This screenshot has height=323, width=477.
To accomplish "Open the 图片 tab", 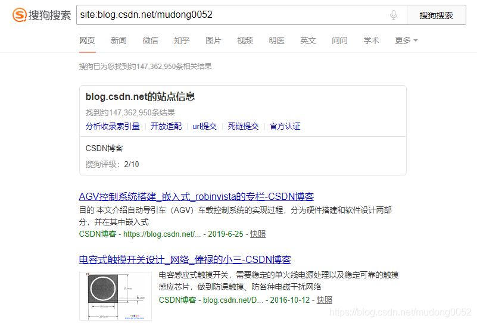I will click(x=213, y=40).
